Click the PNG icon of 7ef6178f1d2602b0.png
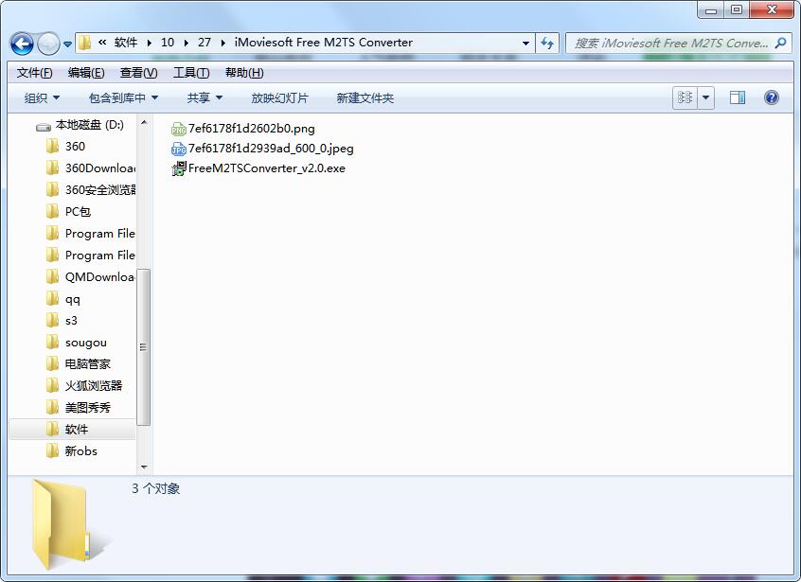 (x=178, y=129)
